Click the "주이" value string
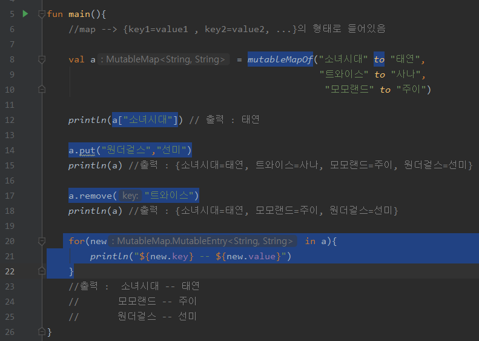 coord(411,89)
